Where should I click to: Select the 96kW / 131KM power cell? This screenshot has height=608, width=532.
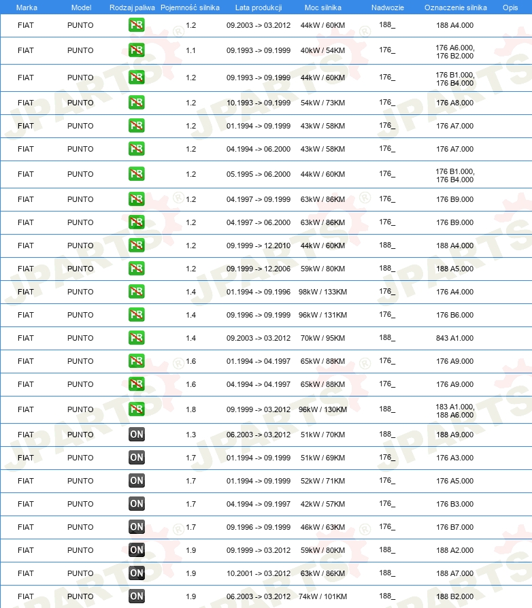pyautogui.click(x=322, y=315)
